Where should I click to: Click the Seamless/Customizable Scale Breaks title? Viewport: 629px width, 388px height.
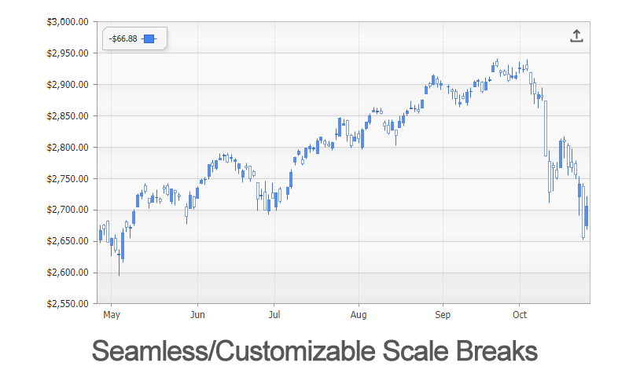tap(314, 350)
